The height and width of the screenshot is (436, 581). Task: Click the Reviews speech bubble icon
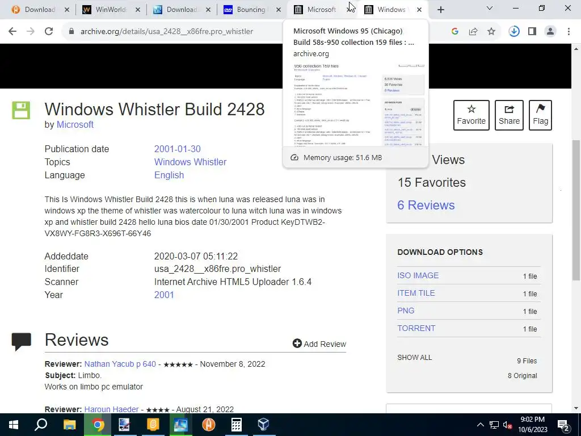coord(22,341)
